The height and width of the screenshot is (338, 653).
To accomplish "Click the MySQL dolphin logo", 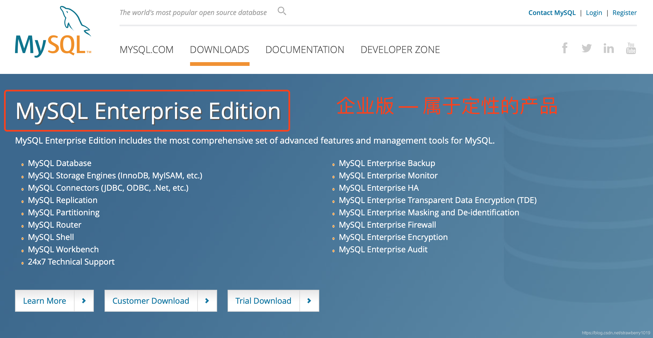I will coord(53,32).
